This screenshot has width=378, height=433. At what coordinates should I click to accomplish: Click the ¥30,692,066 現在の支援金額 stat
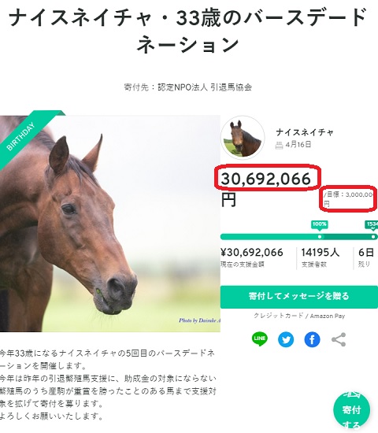pyautogui.click(x=252, y=257)
